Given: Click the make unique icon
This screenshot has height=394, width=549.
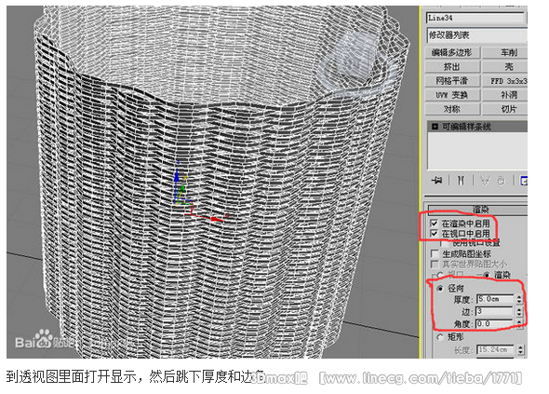Looking at the screenshot, I should [485, 180].
